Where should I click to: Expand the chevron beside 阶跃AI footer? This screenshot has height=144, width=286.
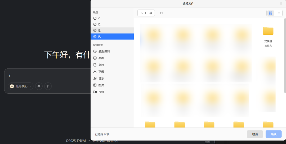coord(89,141)
